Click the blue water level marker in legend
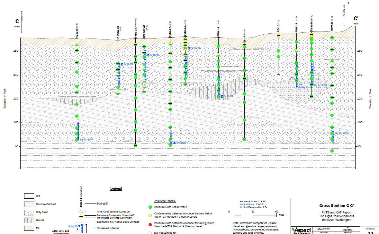The image size is (379, 234). (x=79, y=227)
